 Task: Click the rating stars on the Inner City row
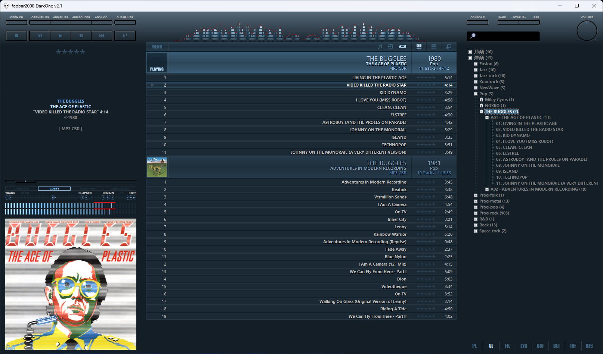click(x=426, y=219)
